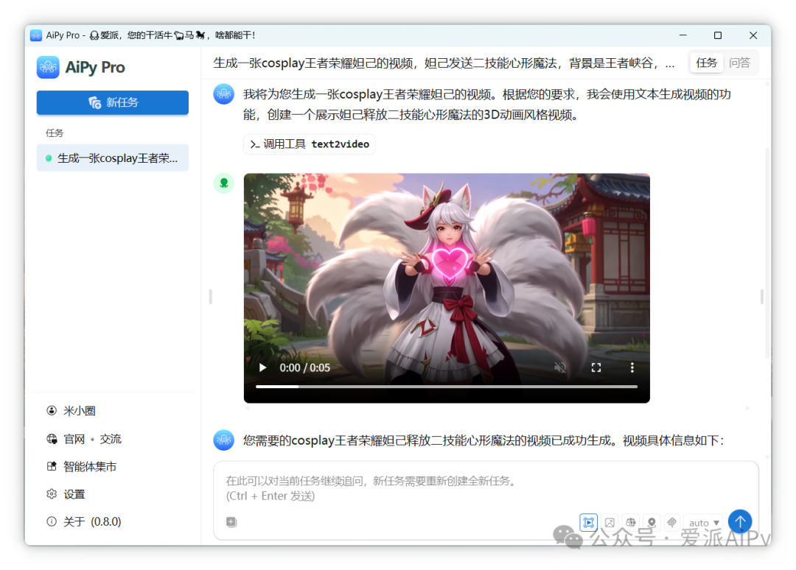Viewport: 796px width, 570px height.
Task: Click the globe icon beside 官网
Action: [x=52, y=439]
